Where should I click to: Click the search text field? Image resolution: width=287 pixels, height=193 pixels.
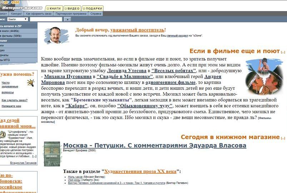[x=46, y=19]
